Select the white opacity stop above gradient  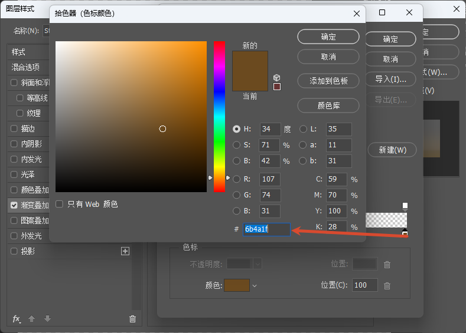pos(405,206)
